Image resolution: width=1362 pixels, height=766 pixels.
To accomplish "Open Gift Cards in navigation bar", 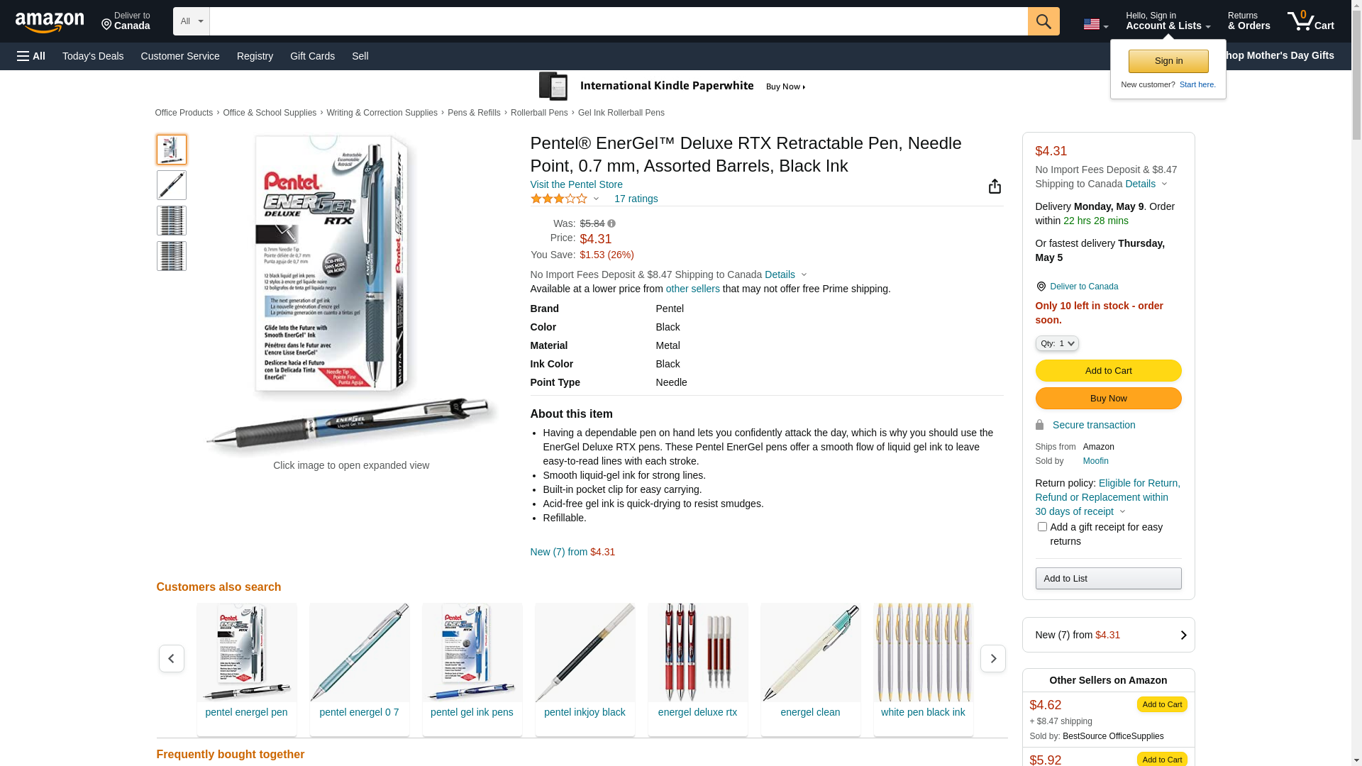I will (x=312, y=56).
